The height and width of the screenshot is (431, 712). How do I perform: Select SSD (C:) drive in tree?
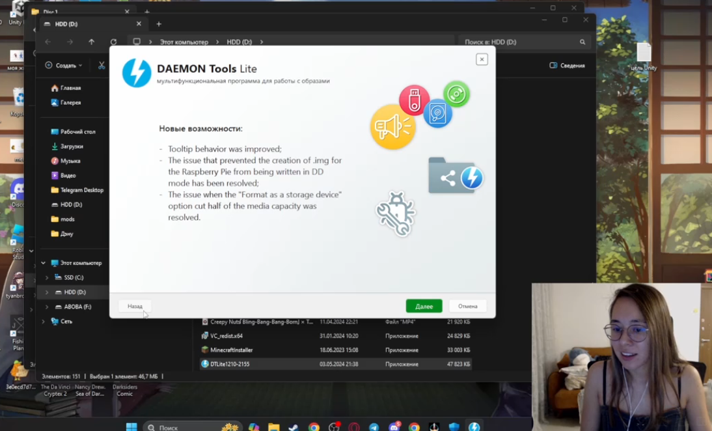coord(69,277)
